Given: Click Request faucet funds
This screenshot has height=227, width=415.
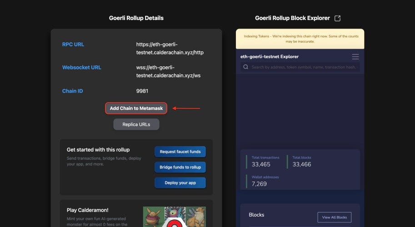Looking at the screenshot, I should click(x=180, y=152).
